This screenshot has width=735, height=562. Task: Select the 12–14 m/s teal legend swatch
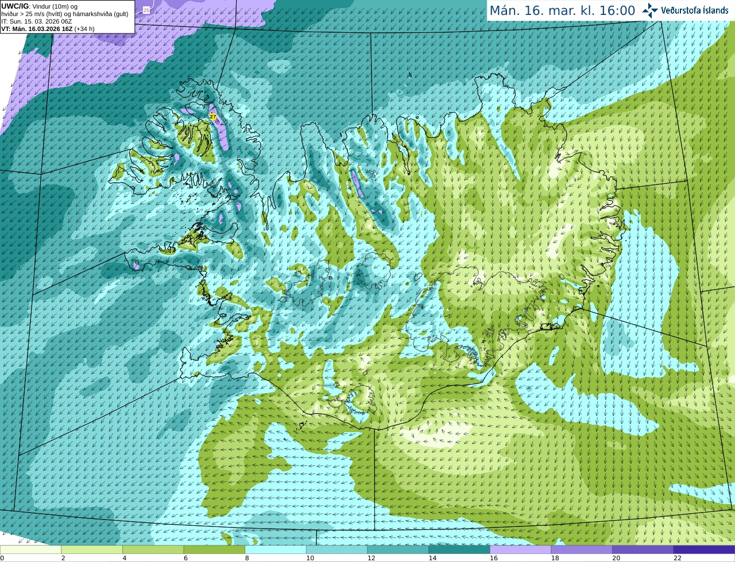(398, 550)
